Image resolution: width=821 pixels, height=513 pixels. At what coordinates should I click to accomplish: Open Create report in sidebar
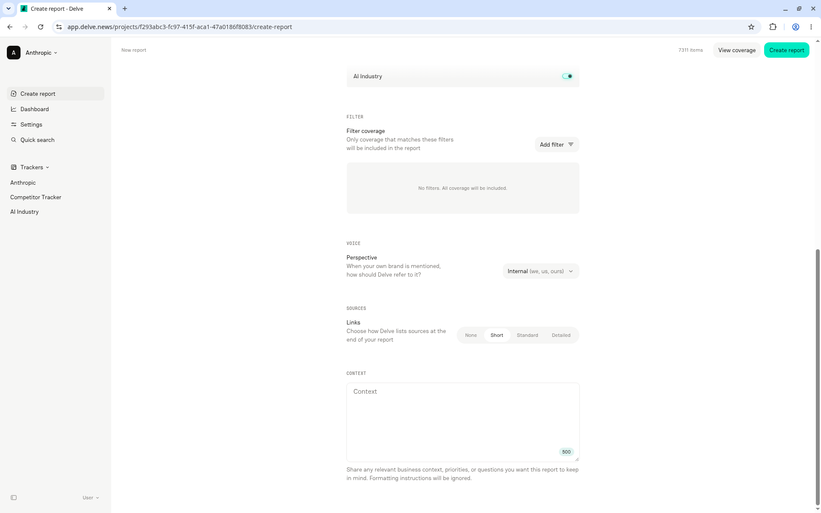point(56,94)
